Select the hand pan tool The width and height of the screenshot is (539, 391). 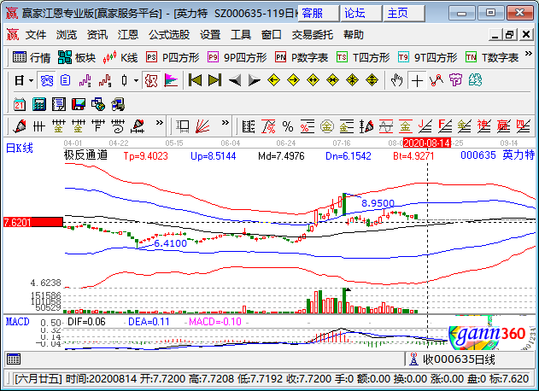pos(397,81)
